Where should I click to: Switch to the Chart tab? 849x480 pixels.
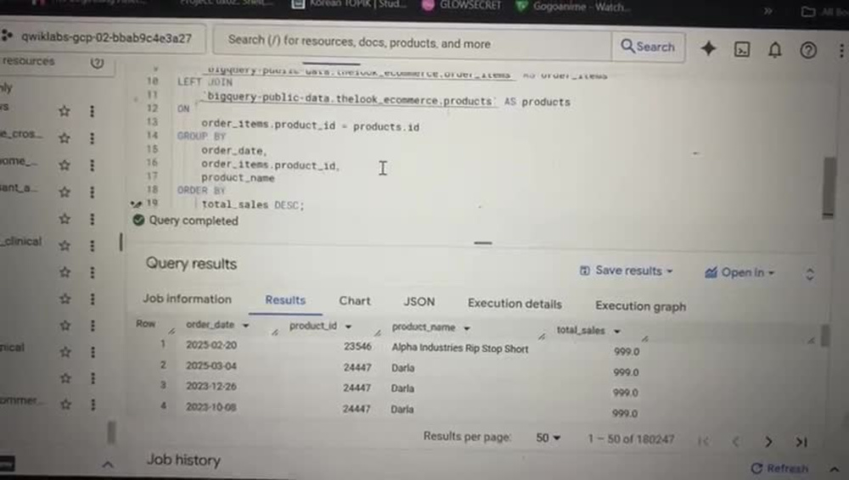click(x=355, y=301)
